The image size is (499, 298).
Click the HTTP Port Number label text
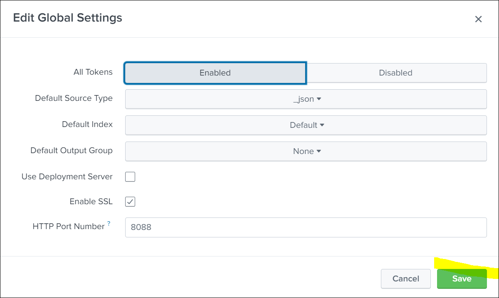[x=69, y=227]
